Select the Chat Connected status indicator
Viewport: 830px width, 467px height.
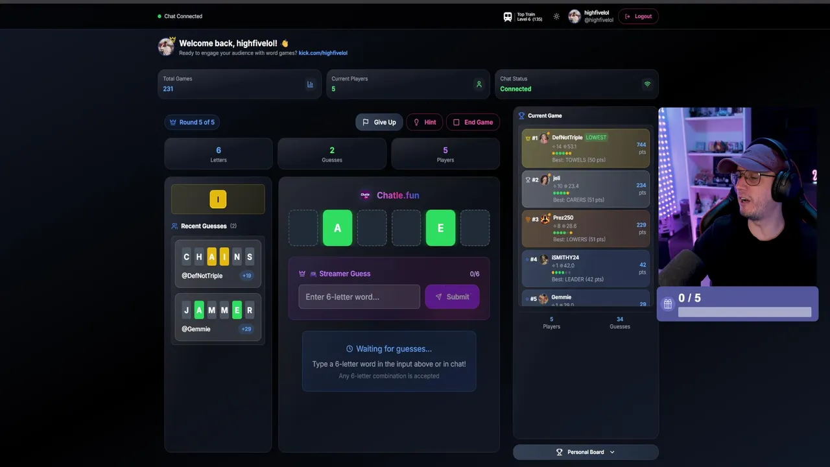pyautogui.click(x=180, y=16)
